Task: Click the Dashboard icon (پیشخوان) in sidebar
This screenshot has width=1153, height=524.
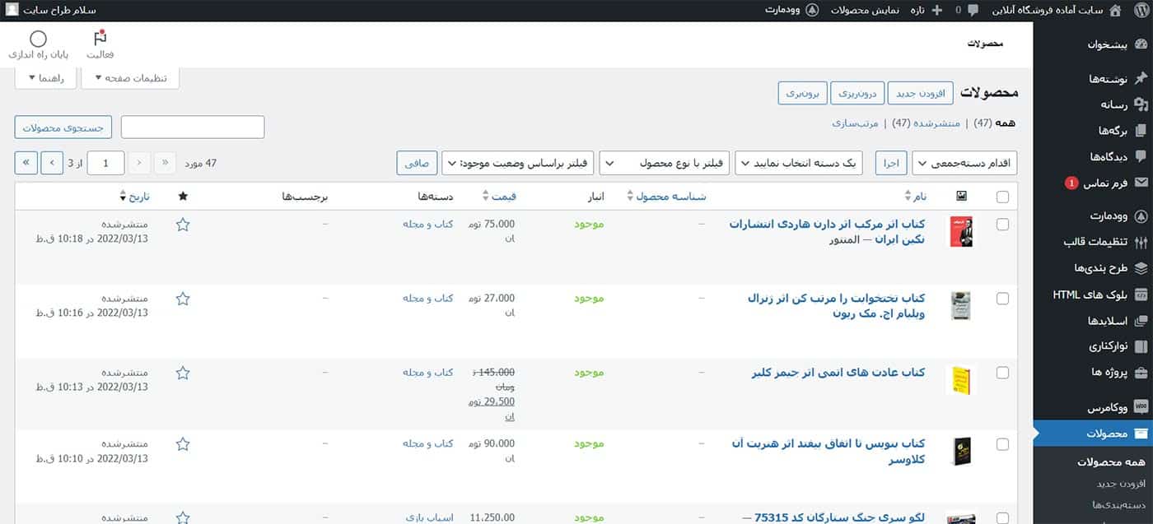Action: pyautogui.click(x=1141, y=45)
